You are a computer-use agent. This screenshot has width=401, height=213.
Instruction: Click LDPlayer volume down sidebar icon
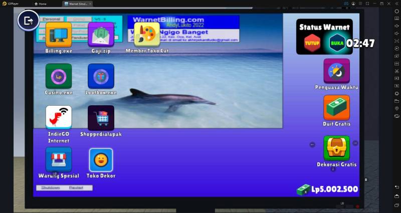396,34
